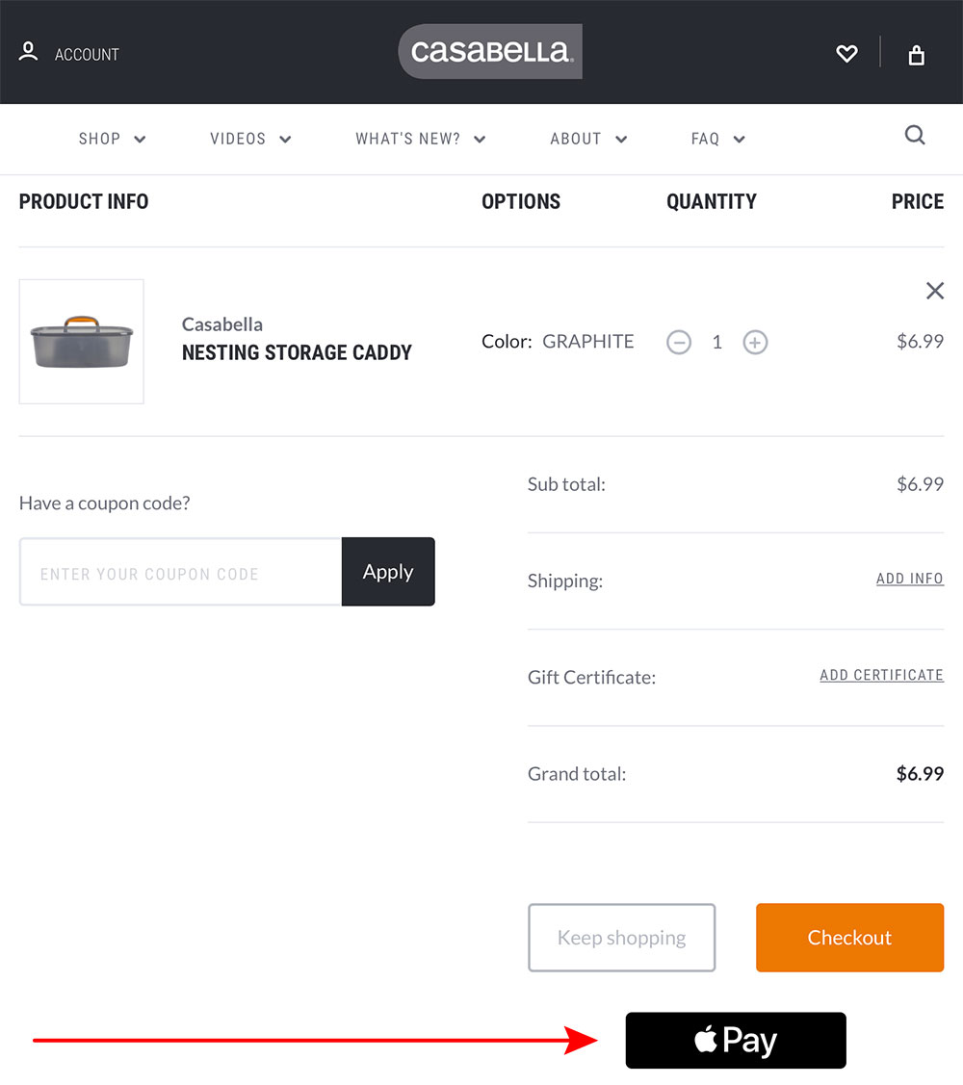View the storage caddy product thumbnail
This screenshot has width=963, height=1085.
coord(82,342)
